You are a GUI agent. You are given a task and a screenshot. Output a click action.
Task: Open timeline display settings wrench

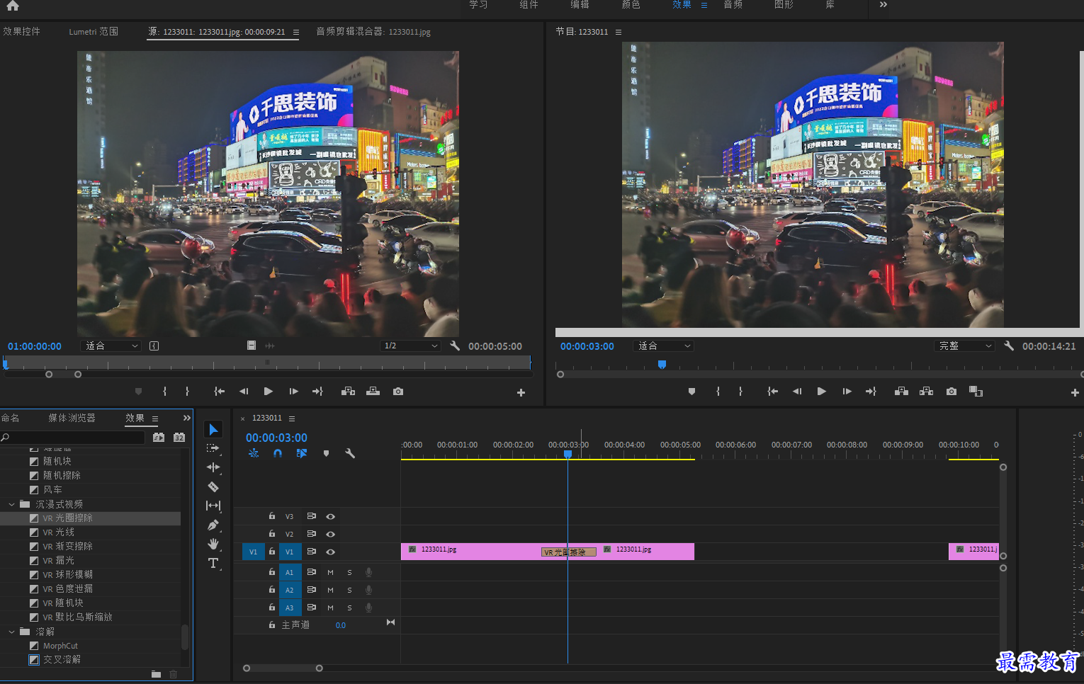click(x=350, y=453)
